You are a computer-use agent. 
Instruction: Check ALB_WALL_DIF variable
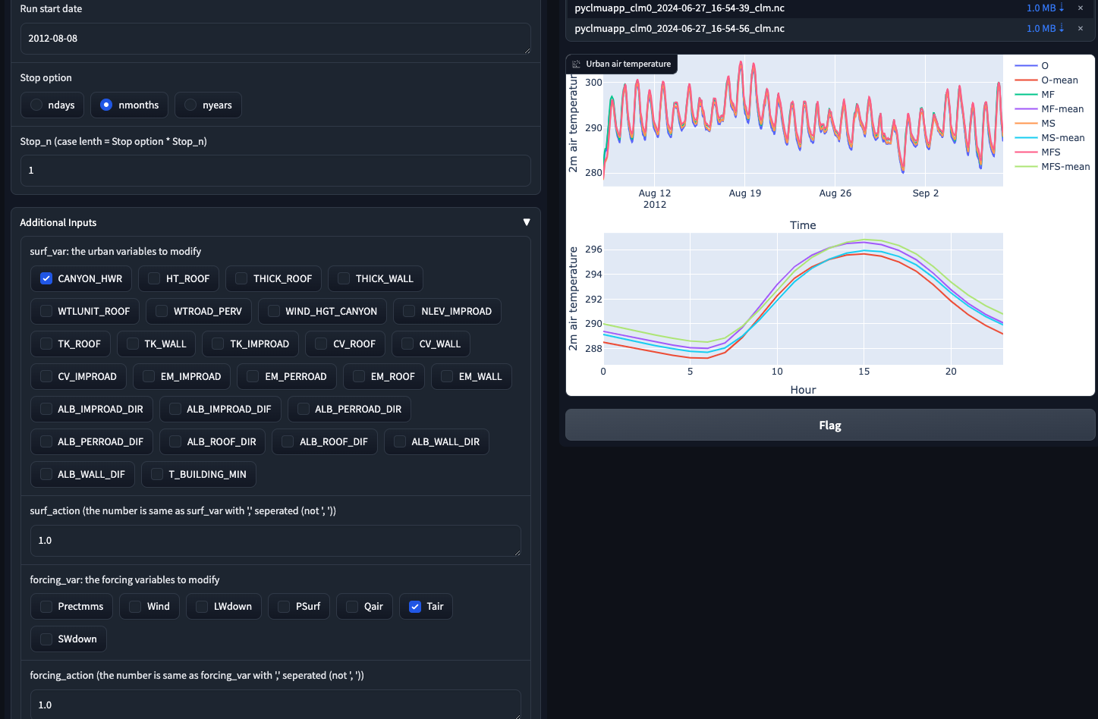[x=46, y=474]
